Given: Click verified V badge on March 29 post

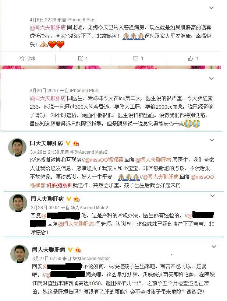Looking at the screenshot, I should coord(68,143).
